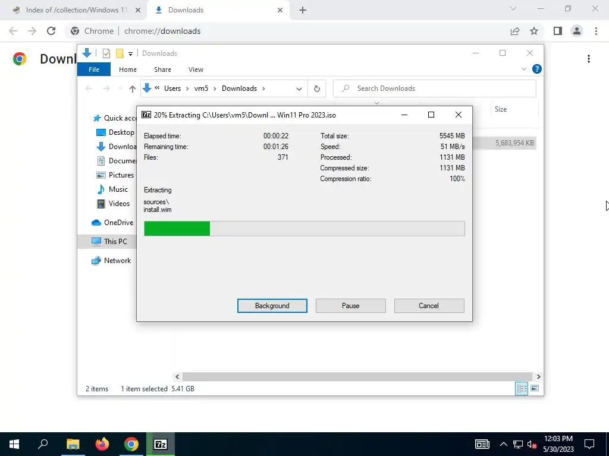Open Explorer help question mark
This screenshot has width=609, height=456.
click(537, 69)
